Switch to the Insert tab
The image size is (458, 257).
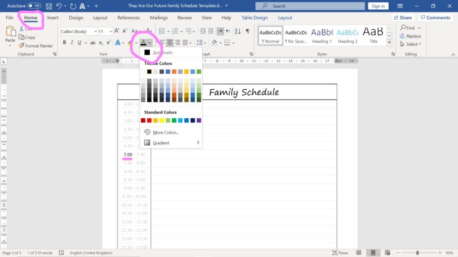pyautogui.click(x=53, y=18)
